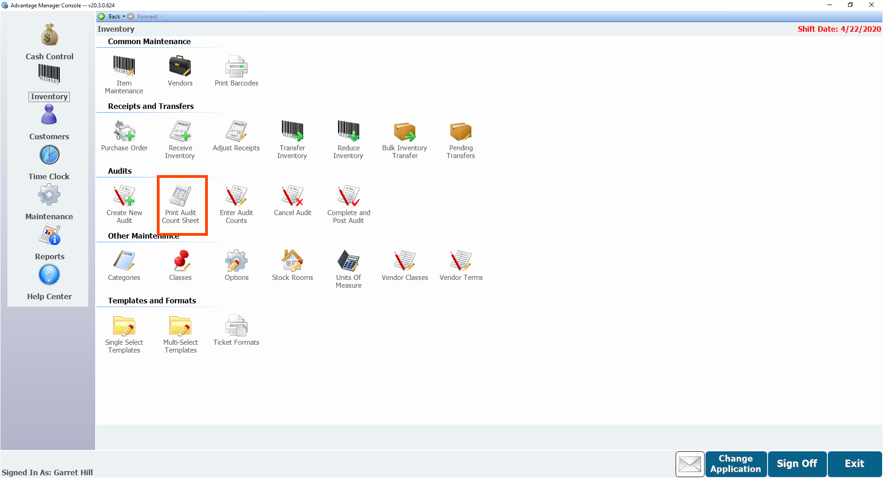Go to Reports section in sidebar
The image size is (883, 478).
tap(49, 242)
